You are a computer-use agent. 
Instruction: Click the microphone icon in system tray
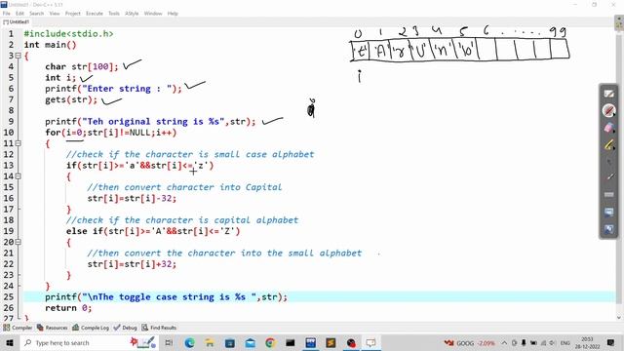coord(524,342)
